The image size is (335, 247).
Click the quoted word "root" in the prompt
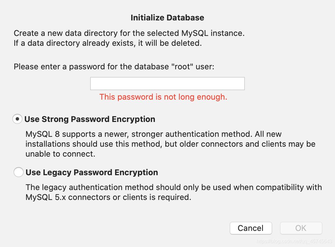(182, 67)
